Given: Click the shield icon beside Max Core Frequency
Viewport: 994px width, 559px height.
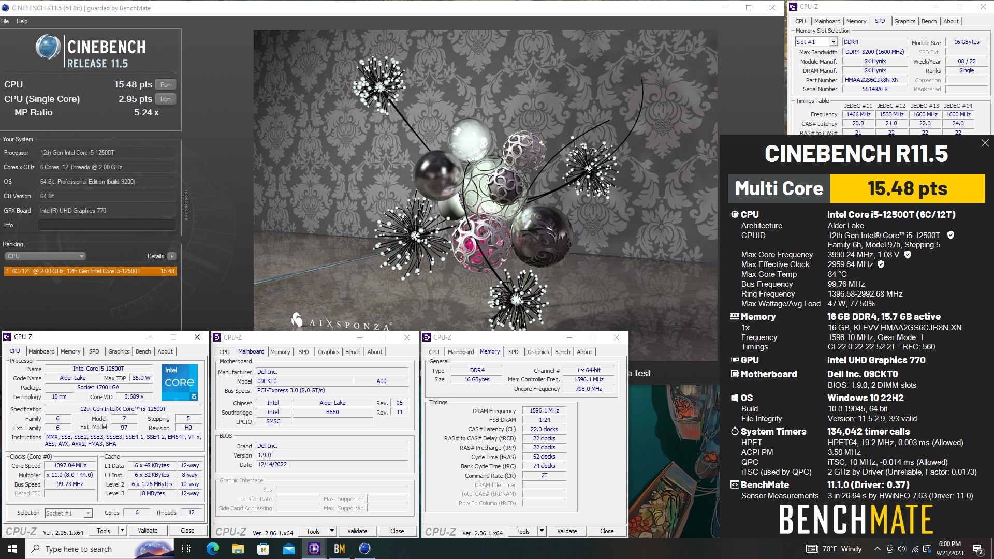Looking at the screenshot, I should click(x=908, y=255).
